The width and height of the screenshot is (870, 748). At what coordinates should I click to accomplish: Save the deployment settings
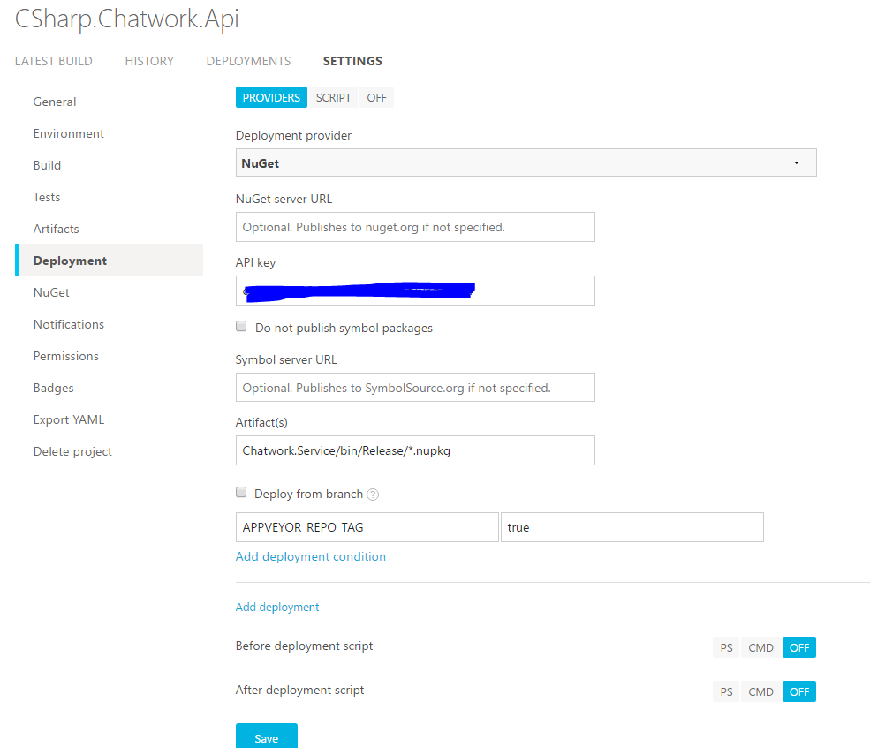pyautogui.click(x=267, y=737)
